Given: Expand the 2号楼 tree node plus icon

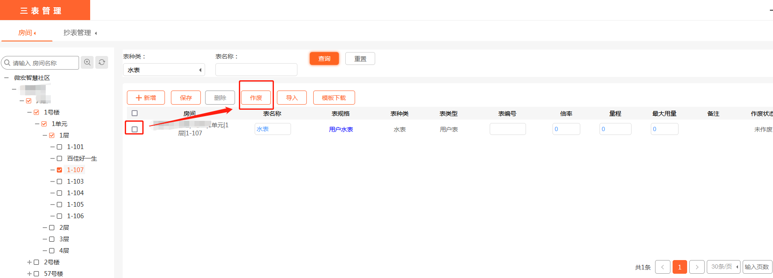Looking at the screenshot, I should point(29,262).
